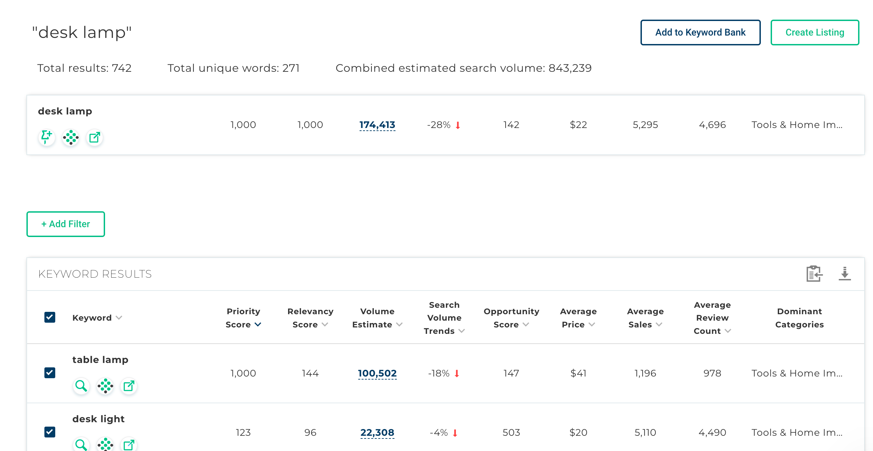Image resolution: width=873 pixels, height=451 pixels.
Task: Click Add to Keyword Bank button
Action: click(x=700, y=32)
